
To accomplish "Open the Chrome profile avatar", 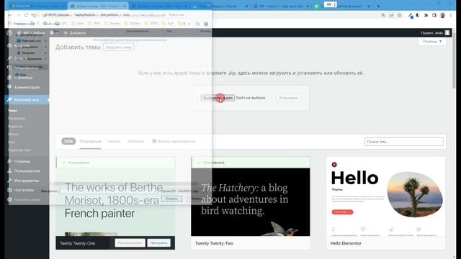I will [x=442, y=15].
